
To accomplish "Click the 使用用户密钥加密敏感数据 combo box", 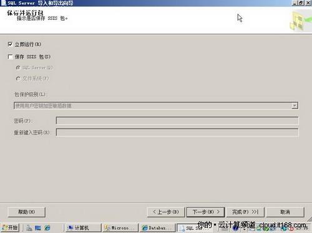I will point(156,106).
